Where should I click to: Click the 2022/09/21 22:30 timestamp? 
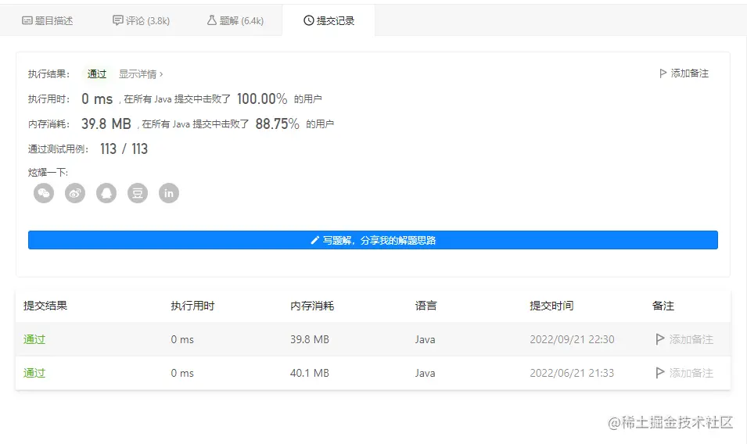(572, 339)
